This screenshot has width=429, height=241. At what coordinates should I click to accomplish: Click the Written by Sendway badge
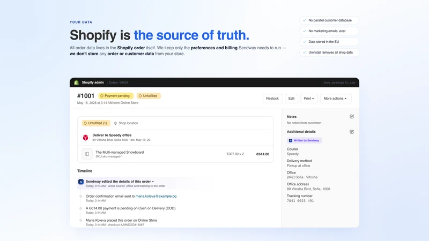click(x=304, y=140)
